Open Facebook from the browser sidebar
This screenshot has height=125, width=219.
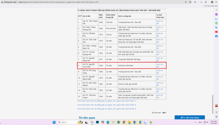click(x=216, y=36)
